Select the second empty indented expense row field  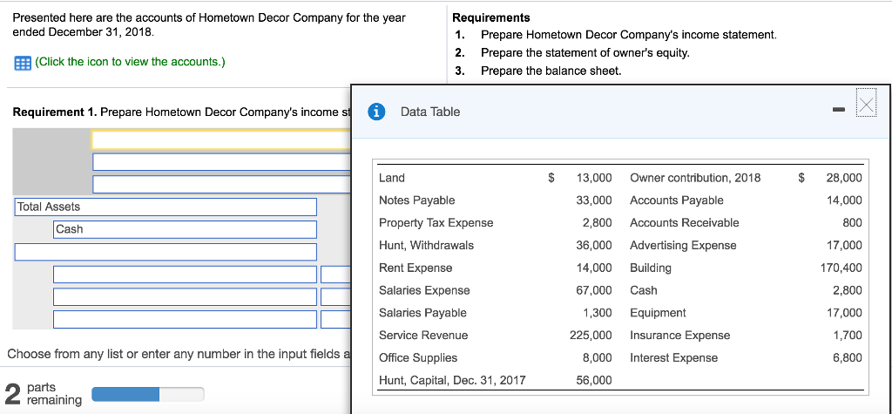pos(185,296)
